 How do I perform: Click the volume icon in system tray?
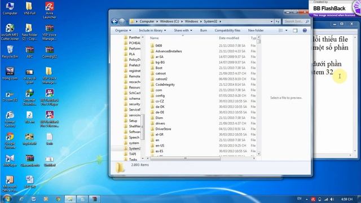point(332,199)
